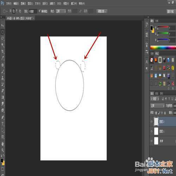176x176 pixels.
Task: Click the Refine Edge button
Action: [x=102, y=11]
